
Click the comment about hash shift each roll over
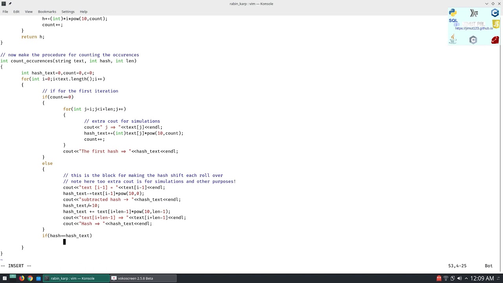point(143,175)
